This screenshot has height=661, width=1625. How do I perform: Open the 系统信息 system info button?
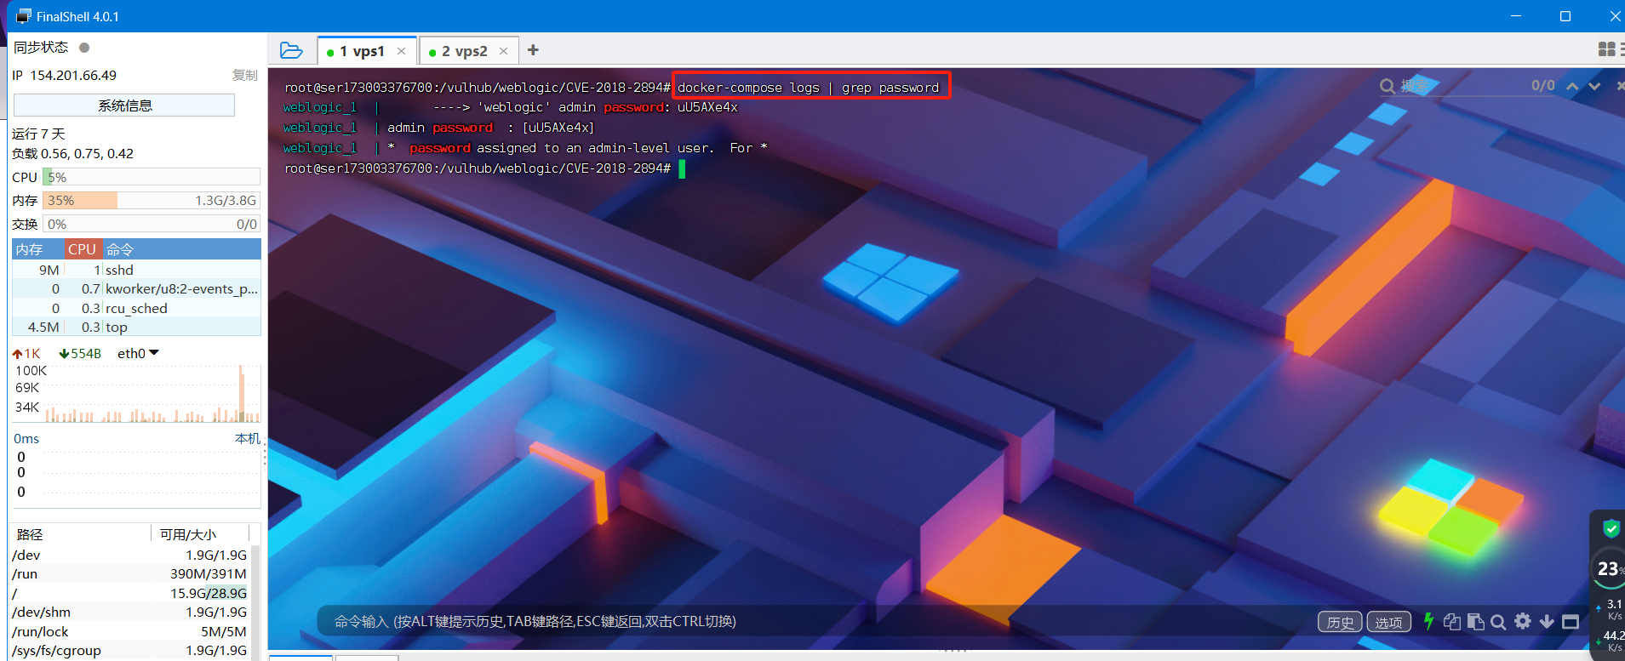124,105
